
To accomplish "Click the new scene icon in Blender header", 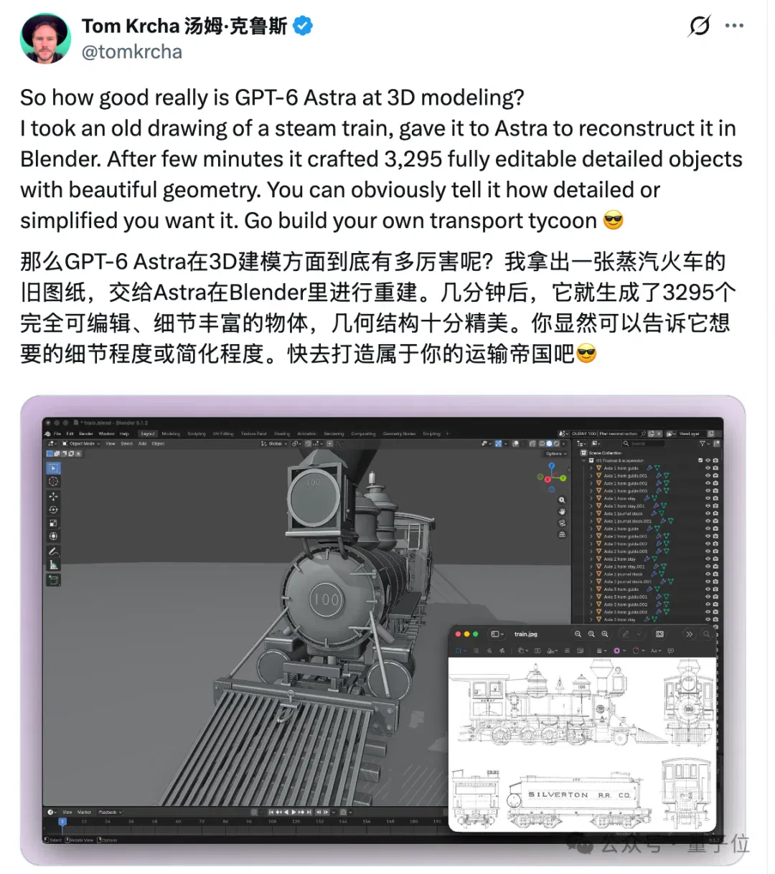I will tap(652, 434).
